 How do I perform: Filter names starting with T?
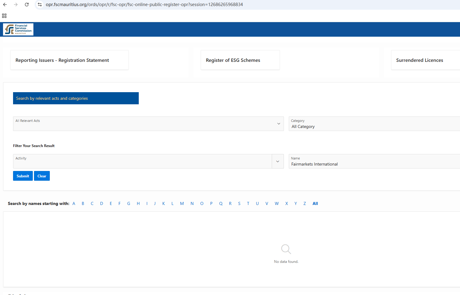pyautogui.click(x=248, y=203)
